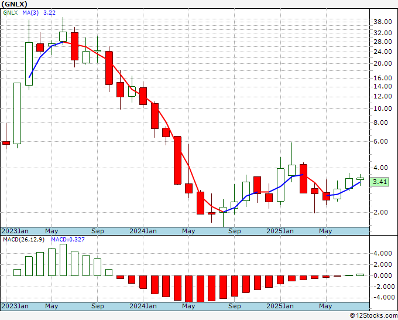Click 2023Jan on the MACD timeline
This screenshot has height=320, width=398.
(15, 306)
